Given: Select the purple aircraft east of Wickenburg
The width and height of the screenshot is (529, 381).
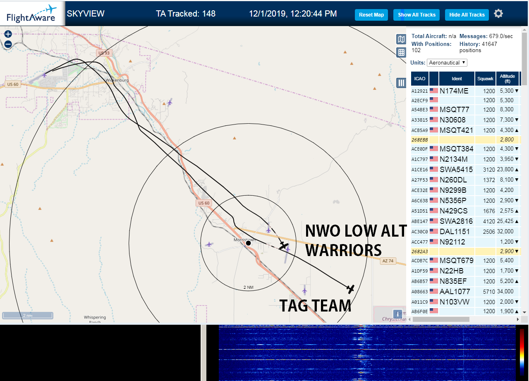Looking at the screenshot, I should click(x=170, y=102).
